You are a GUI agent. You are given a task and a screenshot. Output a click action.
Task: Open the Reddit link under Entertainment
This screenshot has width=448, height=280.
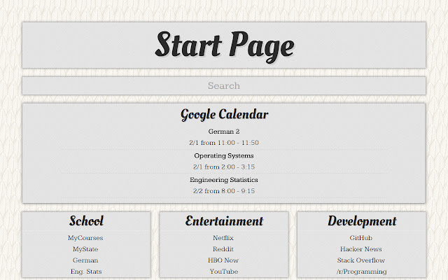[x=223, y=249]
